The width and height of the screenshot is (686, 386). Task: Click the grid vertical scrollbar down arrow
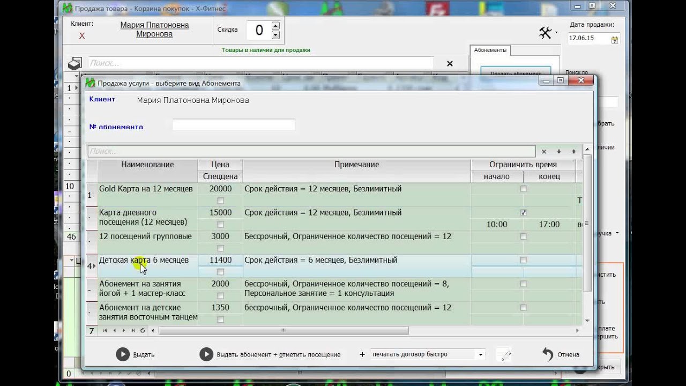(587, 321)
